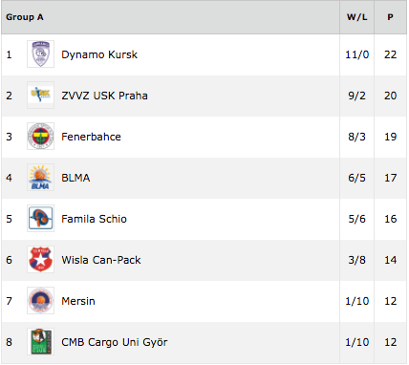Click the ZVVZ USK Praha logo
The height and width of the screenshot is (365, 409).
[40, 95]
